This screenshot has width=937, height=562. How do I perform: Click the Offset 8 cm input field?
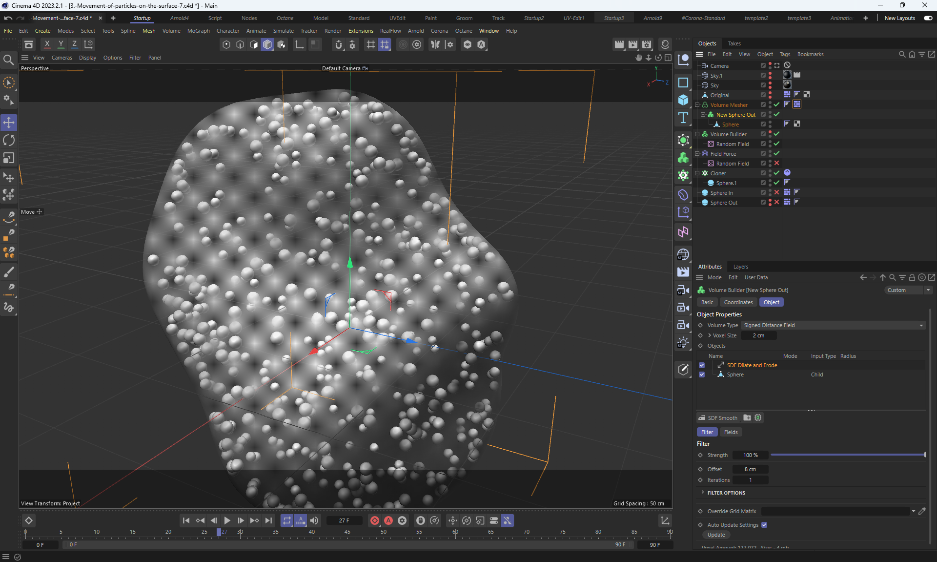pos(750,469)
